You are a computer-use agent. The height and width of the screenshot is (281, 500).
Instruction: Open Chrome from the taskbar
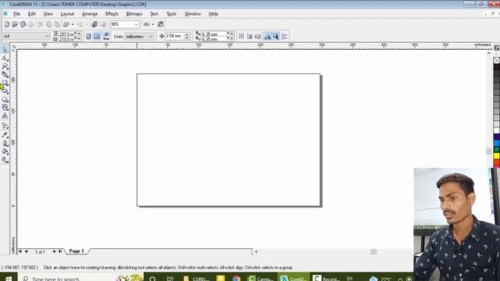click(x=236, y=278)
